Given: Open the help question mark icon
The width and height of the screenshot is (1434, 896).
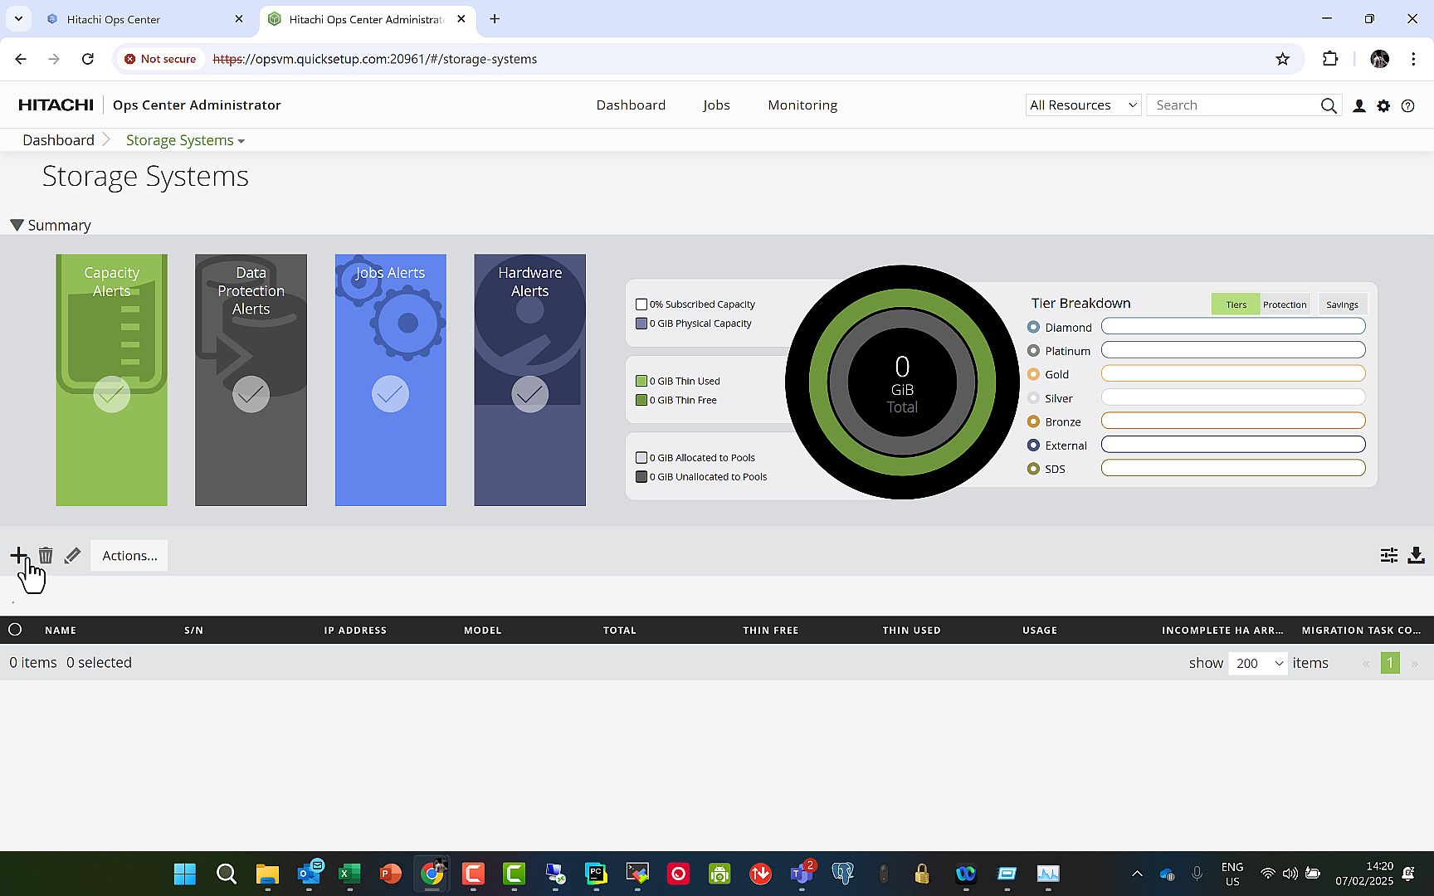Looking at the screenshot, I should pos(1407,105).
